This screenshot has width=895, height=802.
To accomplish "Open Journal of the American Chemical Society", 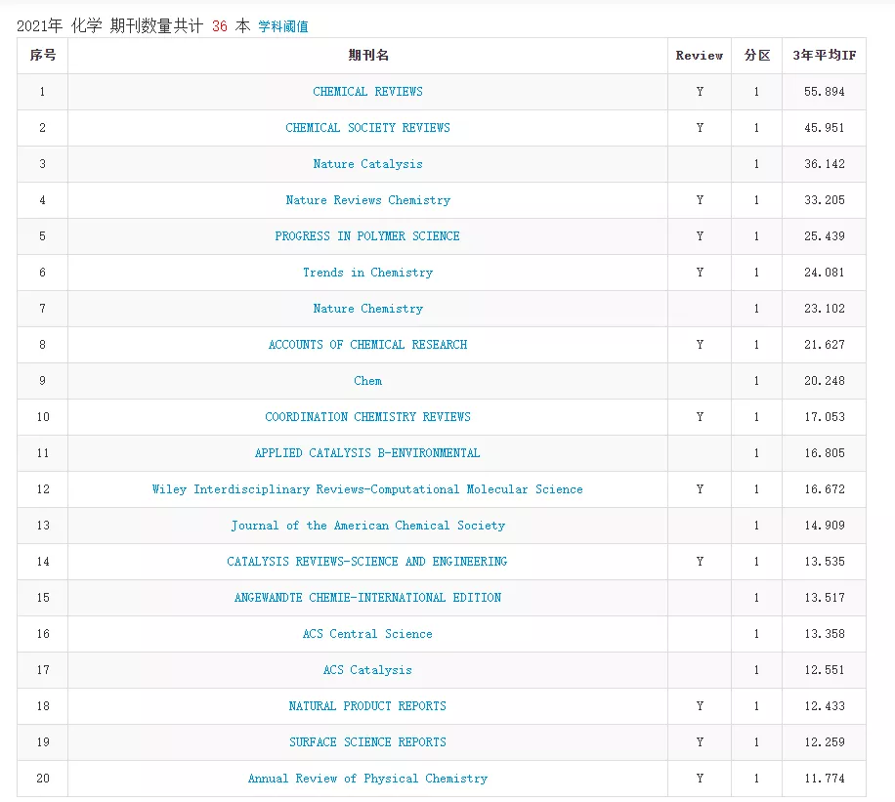I will click(x=367, y=526).
